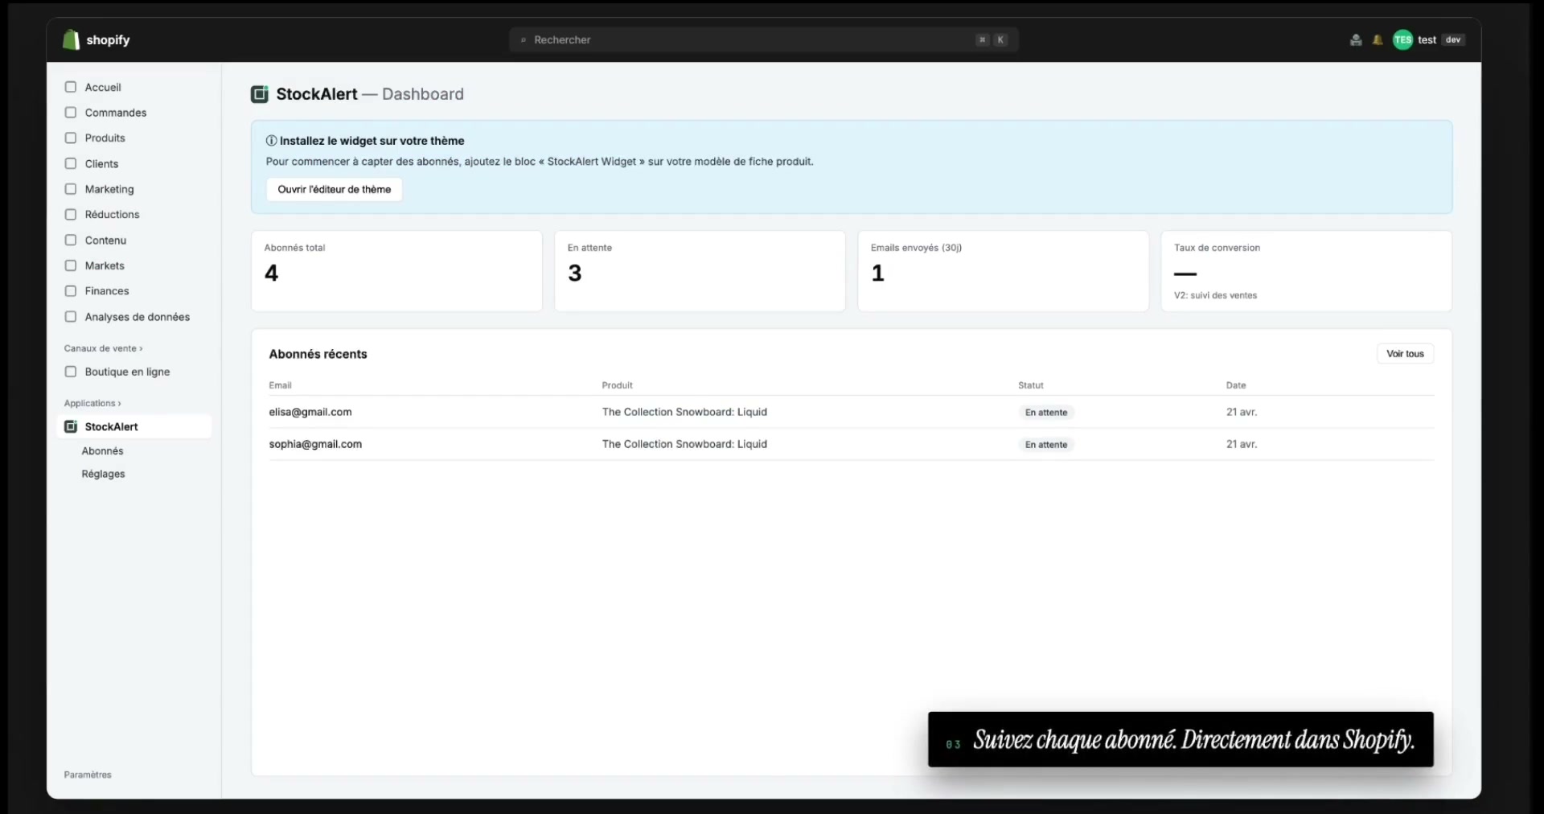Click the Abonnés récents heading
Image resolution: width=1544 pixels, height=814 pixels.
[318, 354]
